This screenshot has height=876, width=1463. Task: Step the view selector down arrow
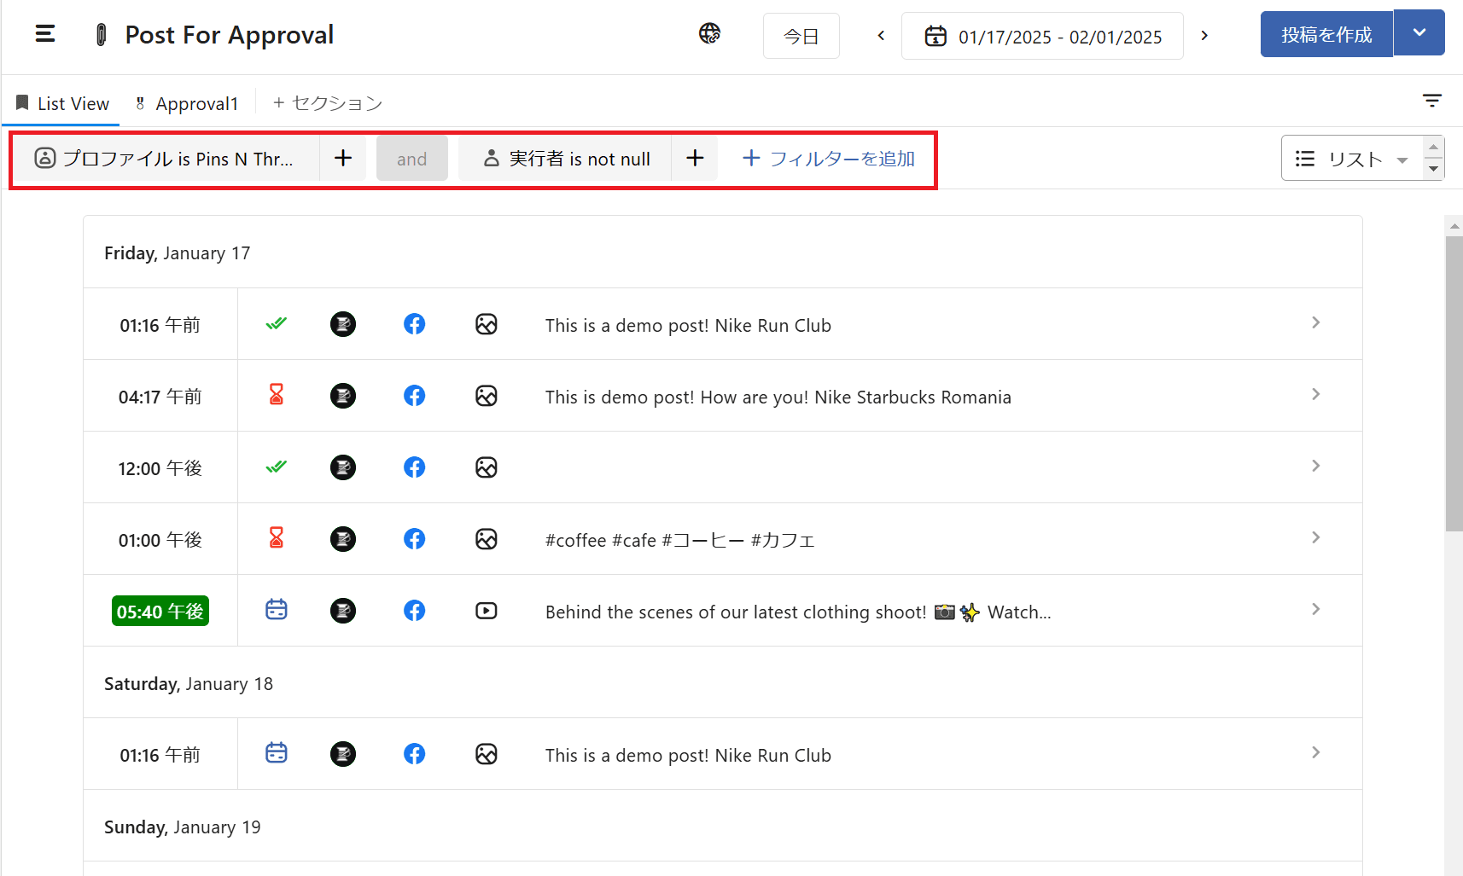point(1433,169)
